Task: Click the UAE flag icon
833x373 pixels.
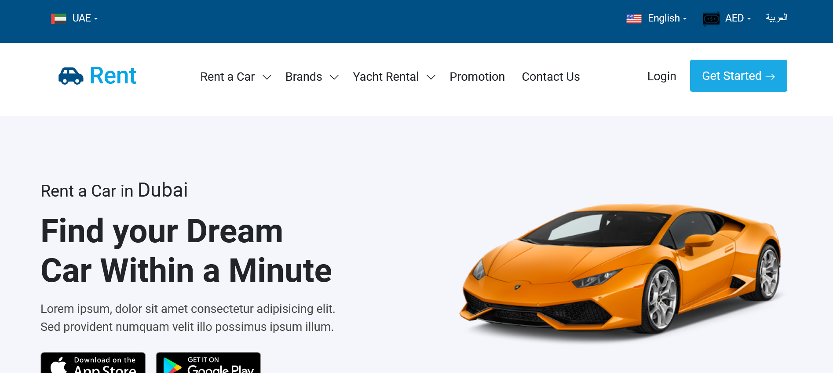Action: coord(58,18)
